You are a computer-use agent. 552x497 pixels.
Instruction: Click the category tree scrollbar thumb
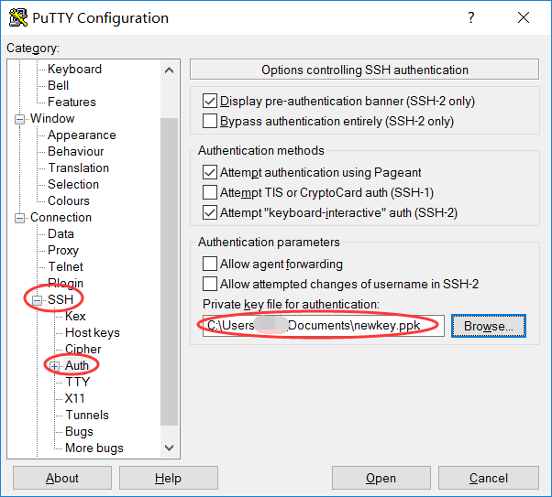click(x=169, y=272)
